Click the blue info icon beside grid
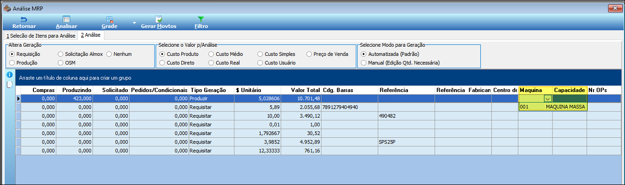Image resolution: width=625 pixels, height=185 pixels. click(9, 75)
